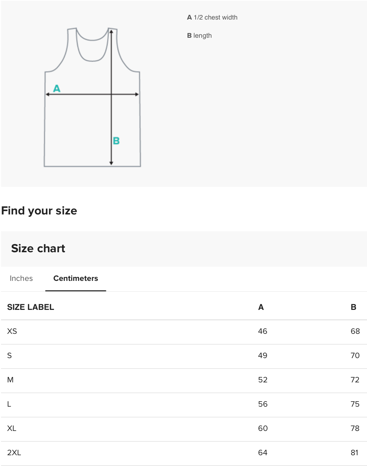
Task: Click the B column header
Action: click(x=353, y=307)
